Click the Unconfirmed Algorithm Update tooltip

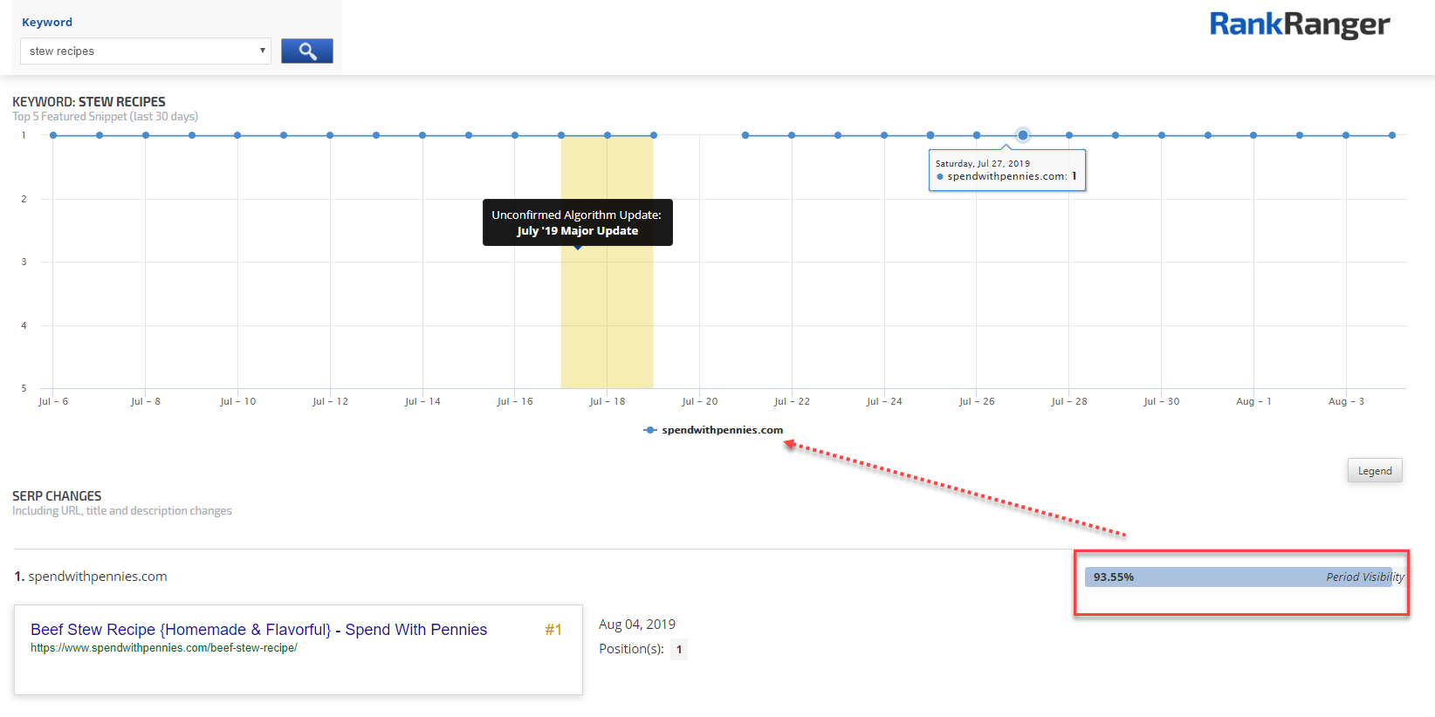pos(577,222)
